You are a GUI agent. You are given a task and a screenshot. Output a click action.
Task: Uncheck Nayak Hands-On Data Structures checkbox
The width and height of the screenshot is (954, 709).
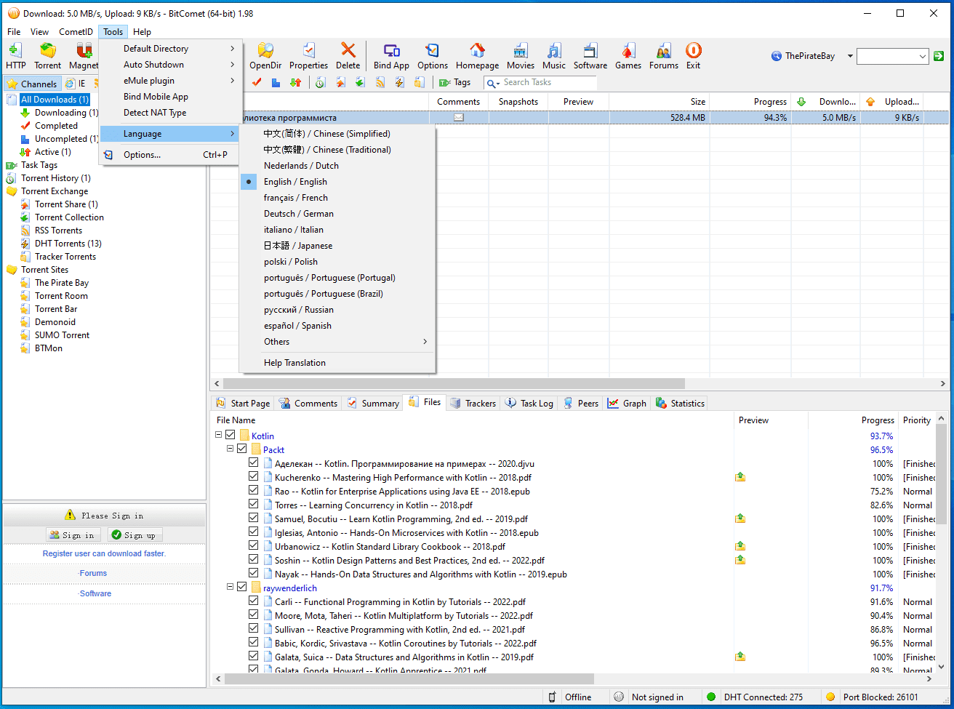coord(254,574)
